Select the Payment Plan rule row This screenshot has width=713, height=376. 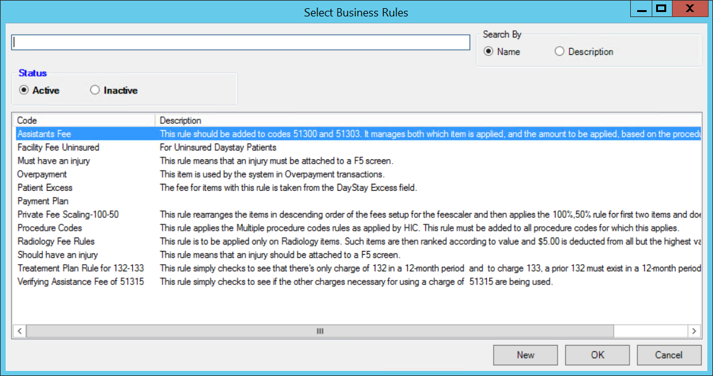(358, 201)
